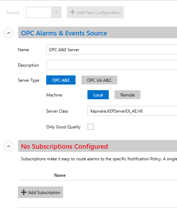Choose Local machine option
177x208 pixels.
tap(98, 95)
